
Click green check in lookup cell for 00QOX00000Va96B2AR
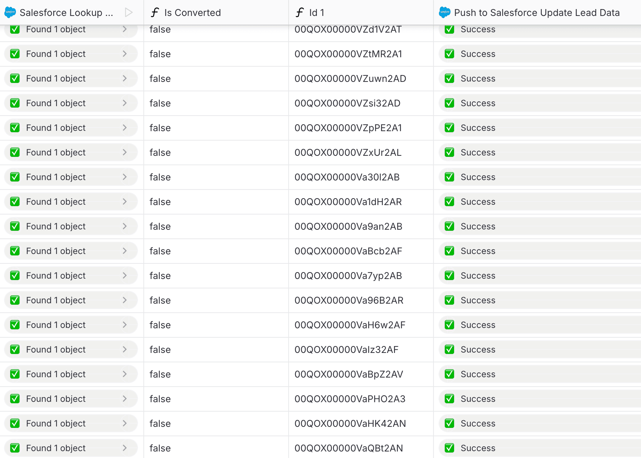[x=15, y=300]
